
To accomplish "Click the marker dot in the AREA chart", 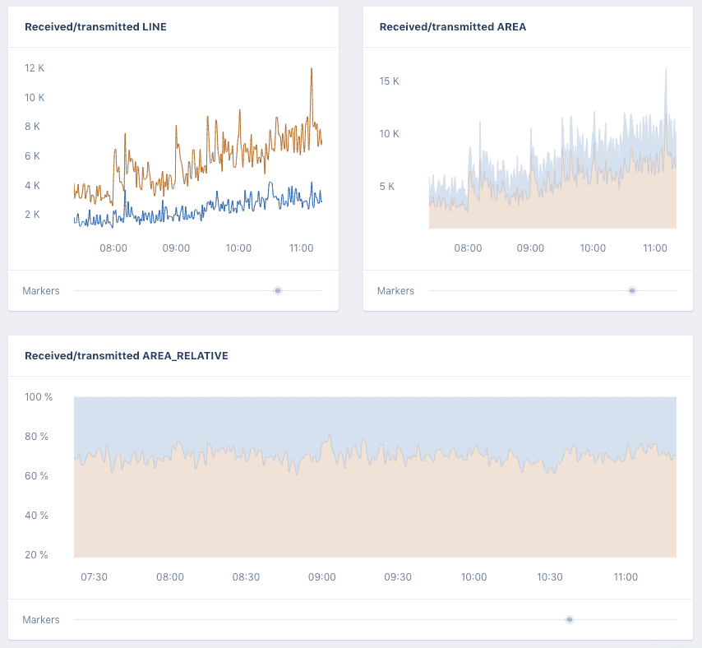I will (x=631, y=290).
